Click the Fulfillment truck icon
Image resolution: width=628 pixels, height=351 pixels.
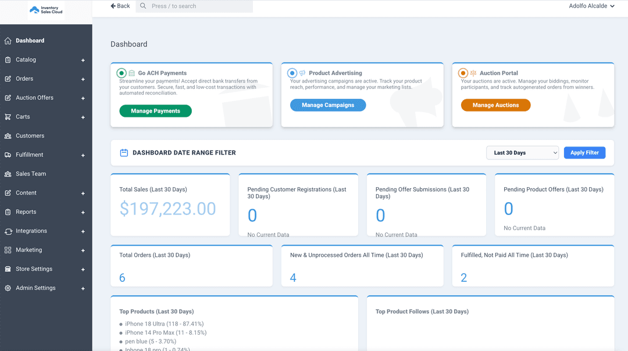8,155
